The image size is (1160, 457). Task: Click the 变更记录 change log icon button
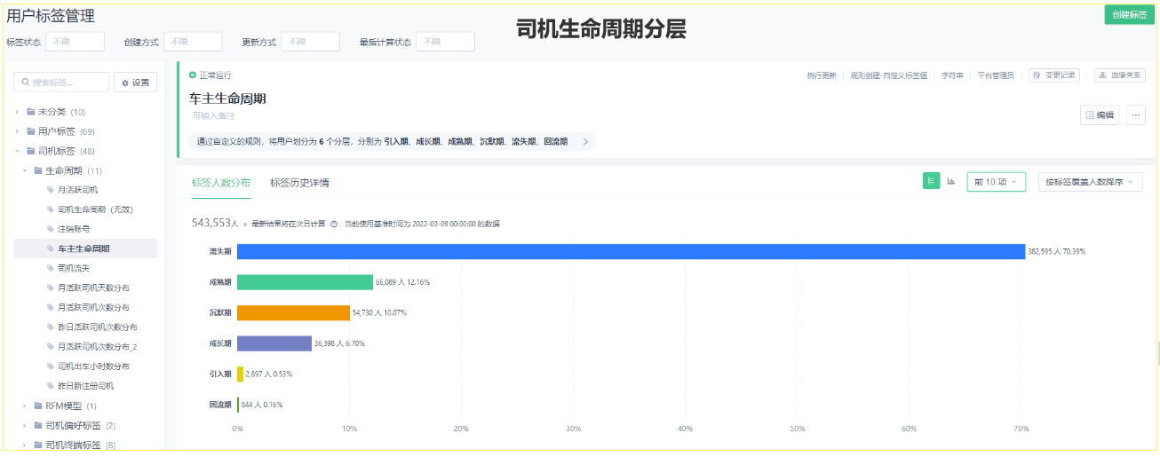pos(1053,75)
